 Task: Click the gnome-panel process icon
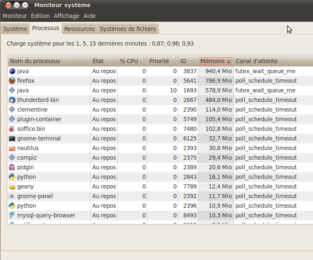(12, 196)
